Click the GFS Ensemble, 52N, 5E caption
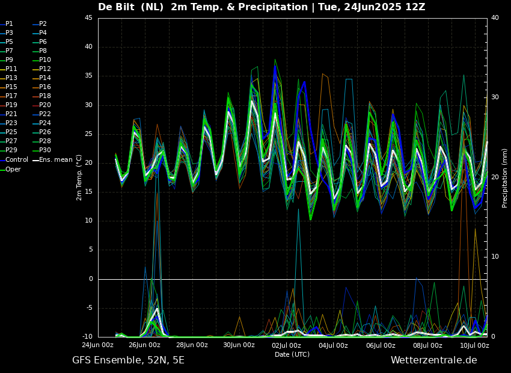Image resolution: width=511 pixels, height=373 pixels. coord(128,360)
